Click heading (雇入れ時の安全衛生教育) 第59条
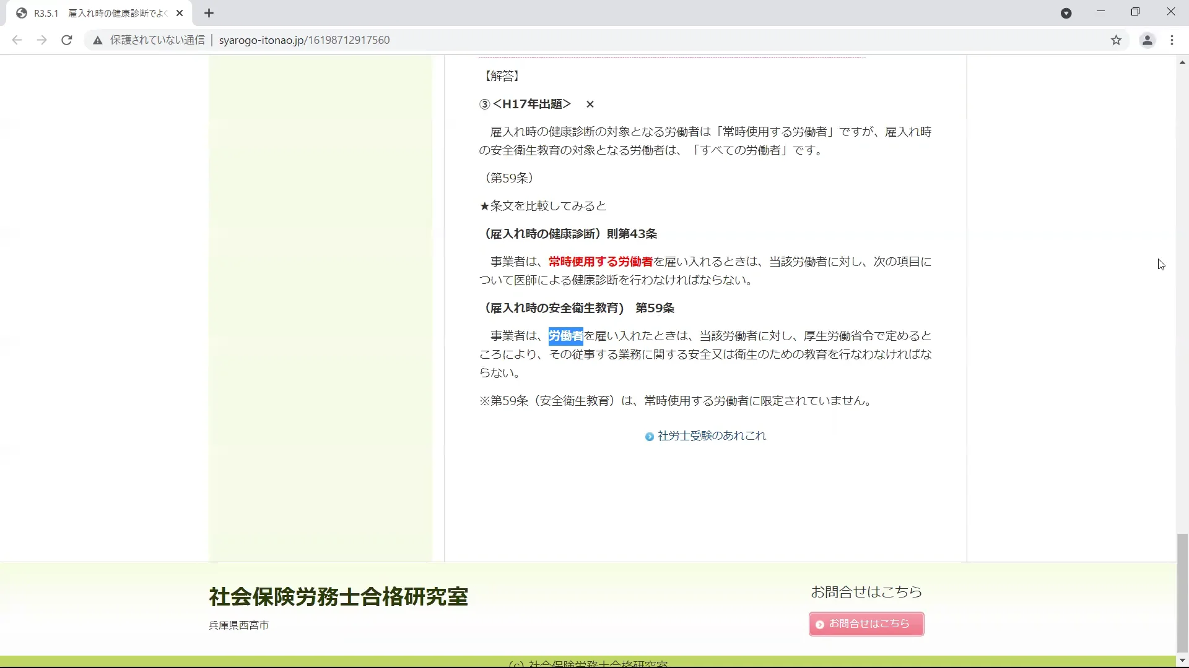The image size is (1189, 668). click(577, 308)
